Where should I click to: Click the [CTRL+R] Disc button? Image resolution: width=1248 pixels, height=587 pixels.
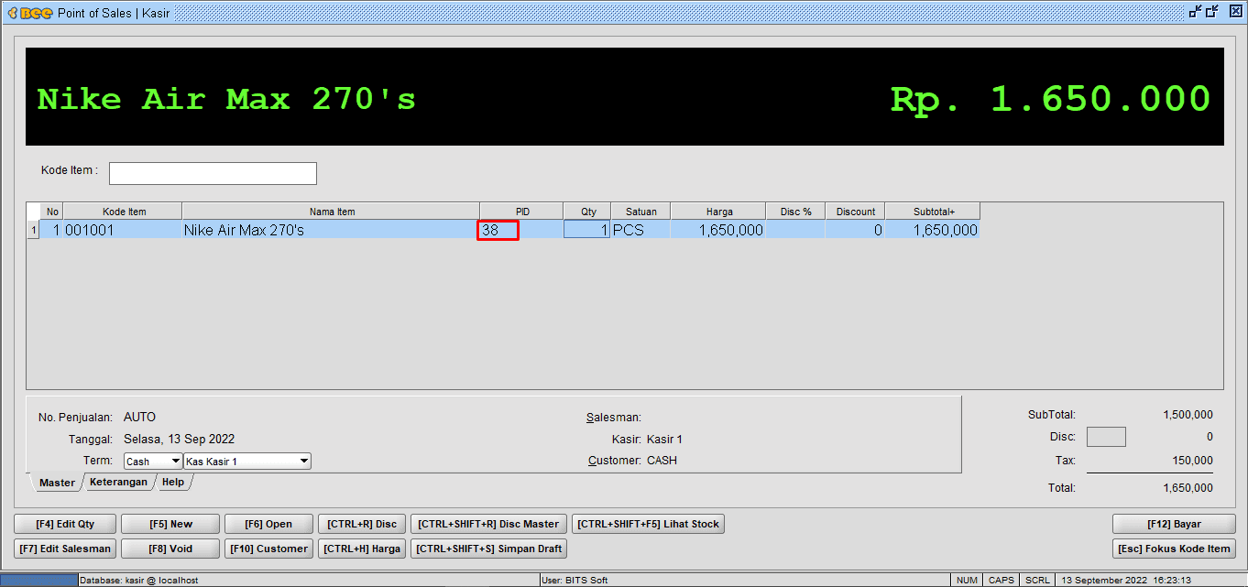362,524
